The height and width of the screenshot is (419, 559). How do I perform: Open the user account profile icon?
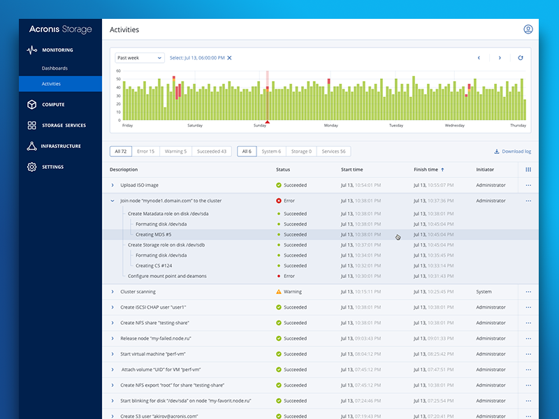tap(528, 29)
